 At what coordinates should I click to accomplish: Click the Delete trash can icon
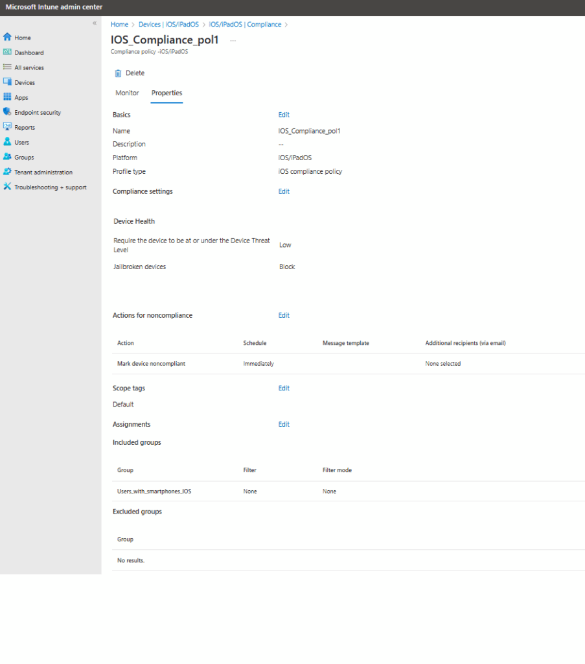pyautogui.click(x=118, y=73)
